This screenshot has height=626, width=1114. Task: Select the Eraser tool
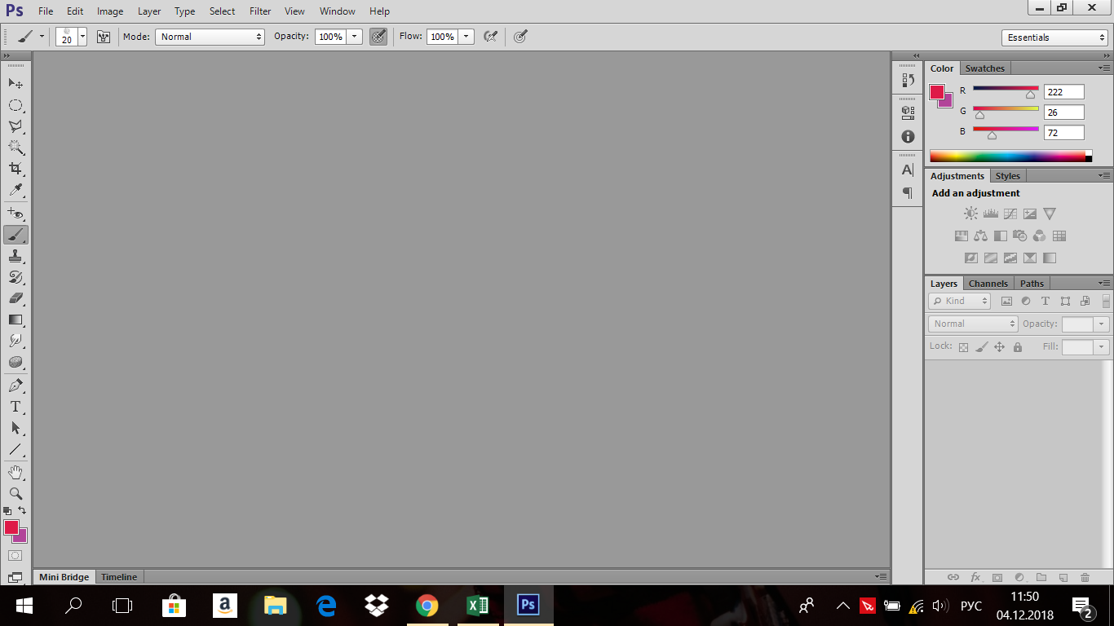click(x=15, y=298)
